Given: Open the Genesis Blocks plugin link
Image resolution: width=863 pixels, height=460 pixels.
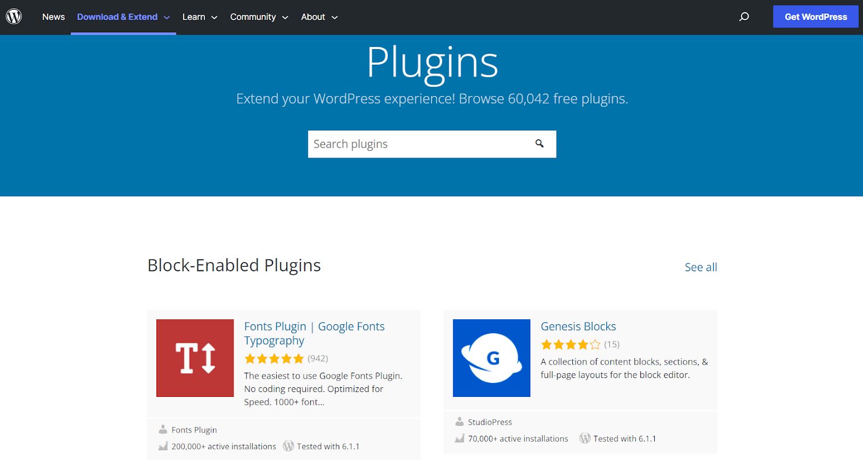Looking at the screenshot, I should (x=578, y=326).
